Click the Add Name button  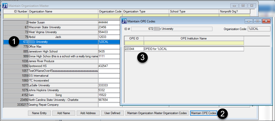(x=64, y=113)
